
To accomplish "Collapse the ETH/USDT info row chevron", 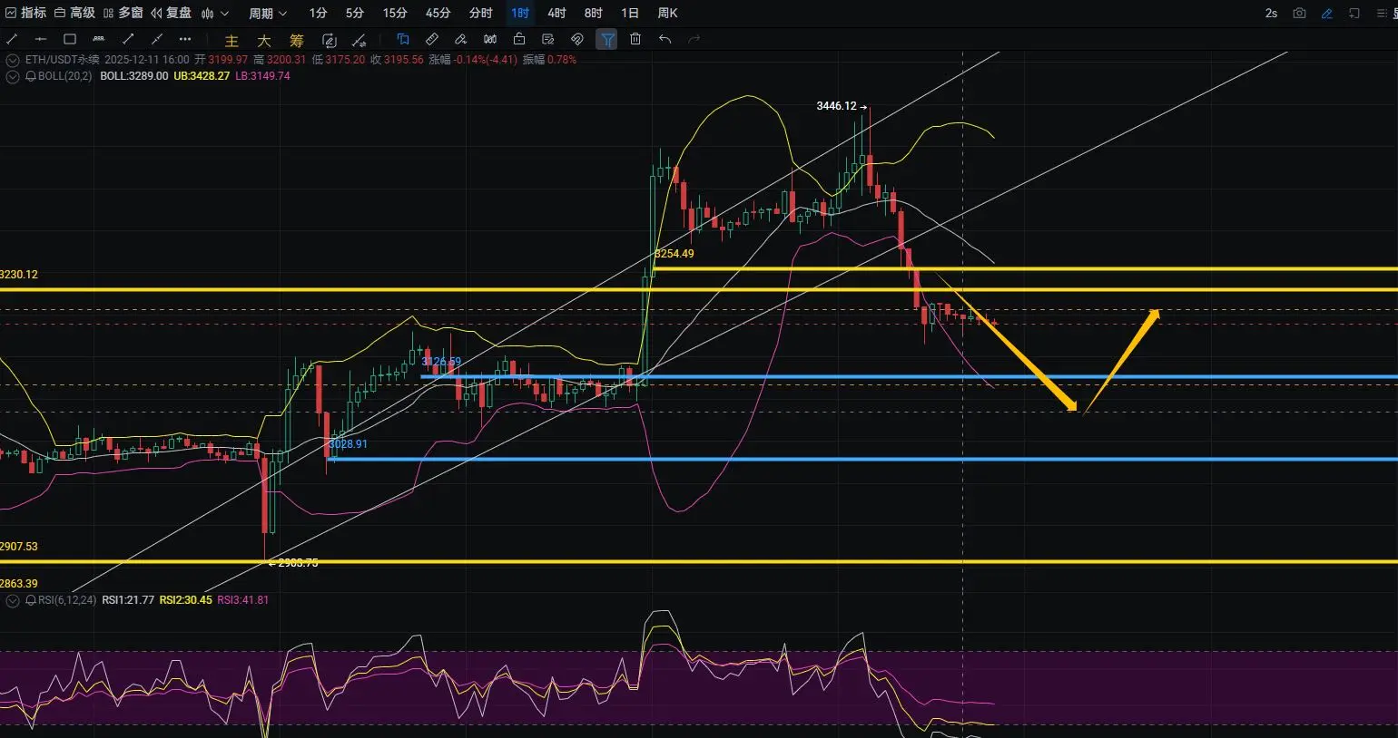I will (13, 60).
